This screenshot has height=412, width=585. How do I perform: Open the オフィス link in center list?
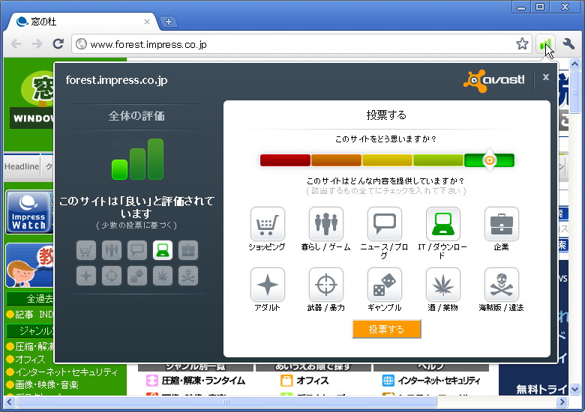click(x=312, y=381)
